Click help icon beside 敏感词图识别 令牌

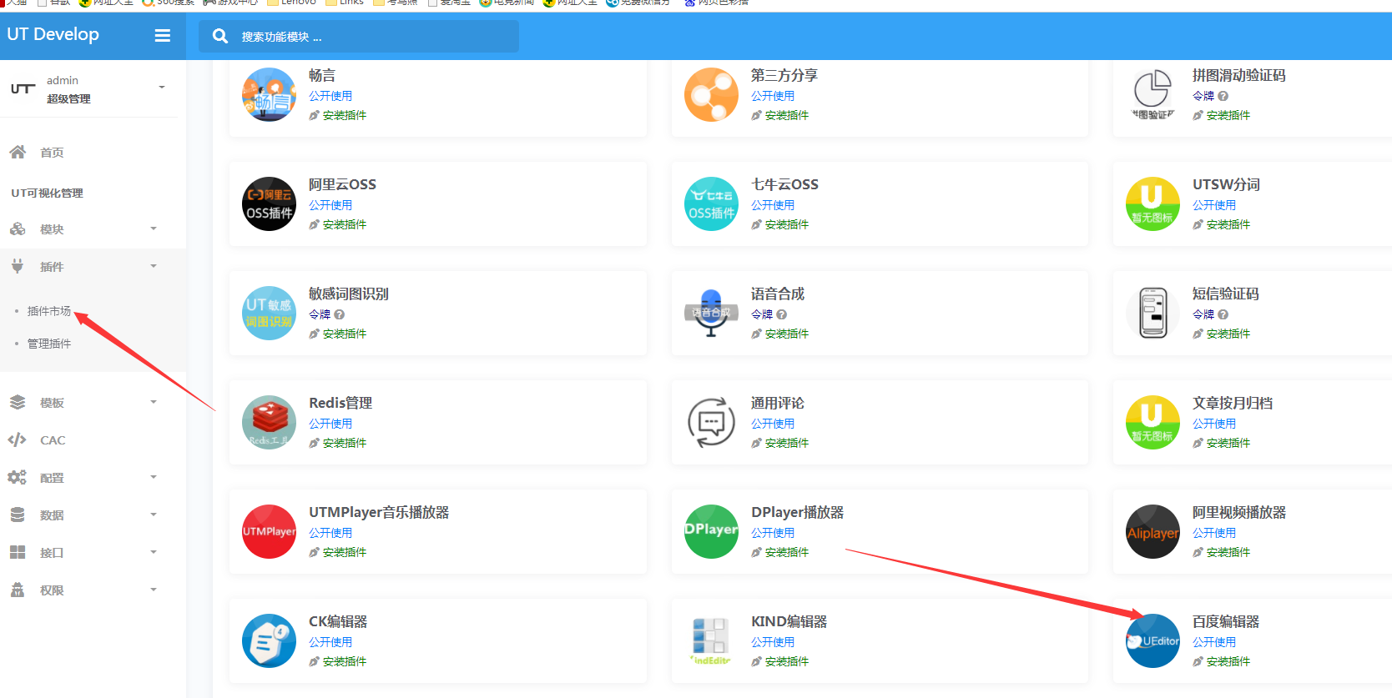(340, 314)
